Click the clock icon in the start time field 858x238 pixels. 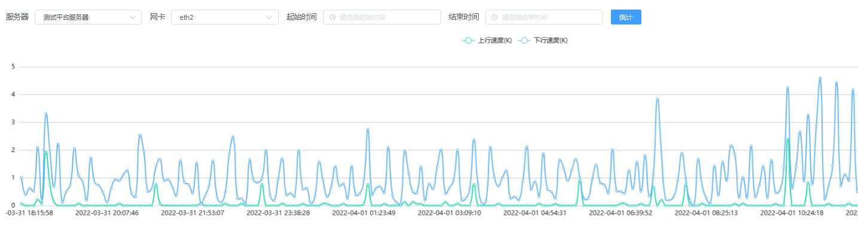(x=333, y=17)
